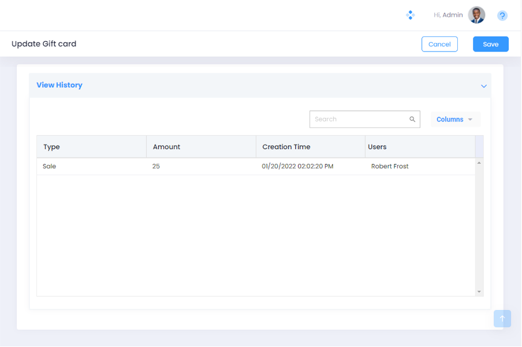
Task: Click the Admin profile avatar
Action: 476,15
